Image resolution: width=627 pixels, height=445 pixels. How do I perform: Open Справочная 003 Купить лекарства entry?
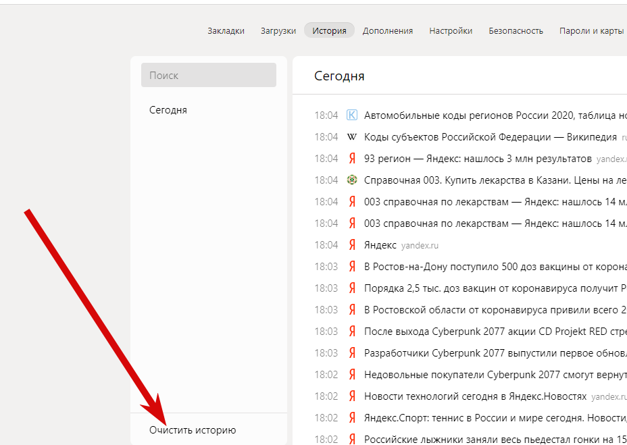(x=495, y=180)
